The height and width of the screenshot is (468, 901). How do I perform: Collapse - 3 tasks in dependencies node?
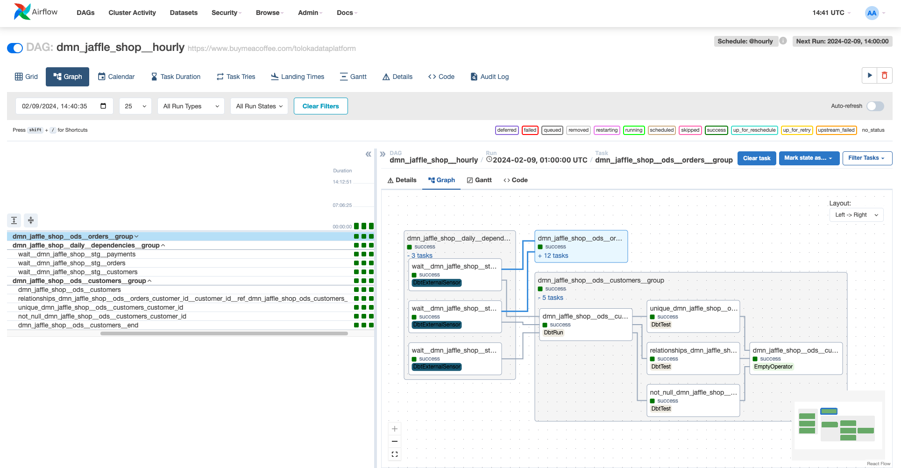[419, 255]
